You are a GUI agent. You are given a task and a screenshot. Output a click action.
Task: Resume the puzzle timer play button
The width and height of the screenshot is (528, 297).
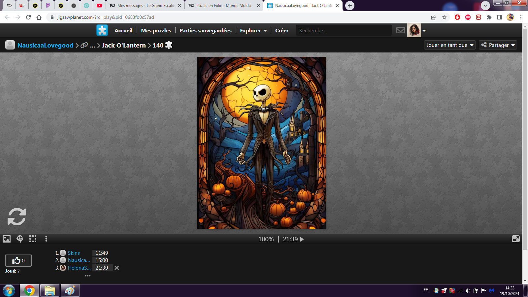click(x=302, y=239)
